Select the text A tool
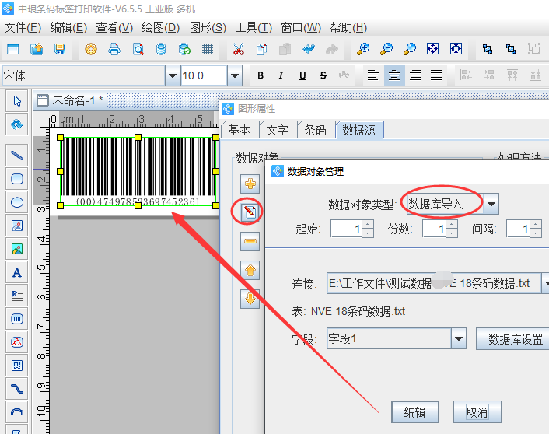 coord(17,272)
